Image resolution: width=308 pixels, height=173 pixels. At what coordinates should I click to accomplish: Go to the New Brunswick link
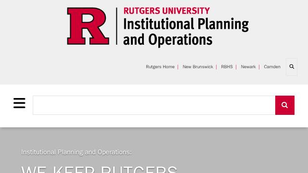point(198,67)
